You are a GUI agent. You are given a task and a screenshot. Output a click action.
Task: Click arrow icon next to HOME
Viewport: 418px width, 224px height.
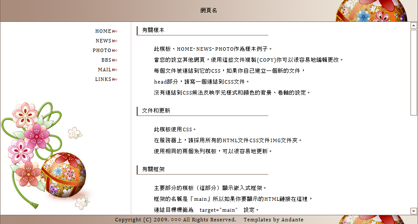(x=115, y=31)
